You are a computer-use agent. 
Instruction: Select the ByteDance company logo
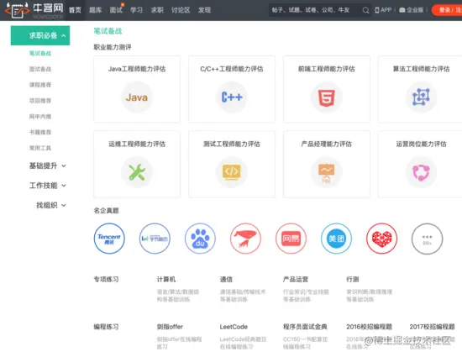tap(155, 239)
